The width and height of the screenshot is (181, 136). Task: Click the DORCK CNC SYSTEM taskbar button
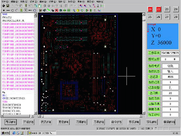(42, 133)
